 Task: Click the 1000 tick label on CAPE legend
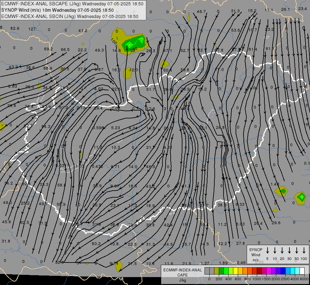pos(257,279)
